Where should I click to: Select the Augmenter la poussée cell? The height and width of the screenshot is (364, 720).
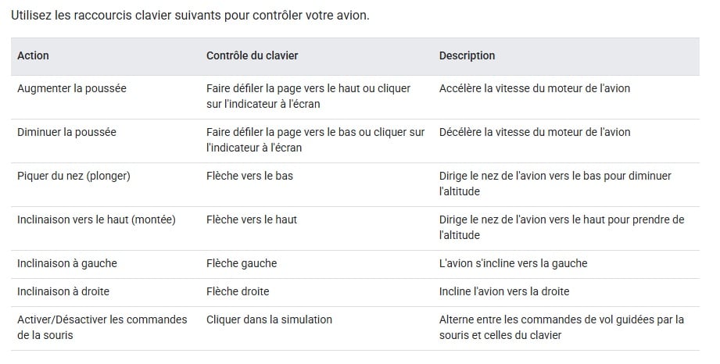(72, 88)
